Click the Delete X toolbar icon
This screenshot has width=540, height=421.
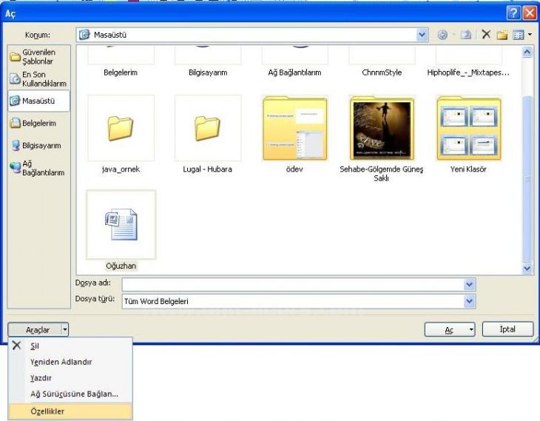click(486, 35)
